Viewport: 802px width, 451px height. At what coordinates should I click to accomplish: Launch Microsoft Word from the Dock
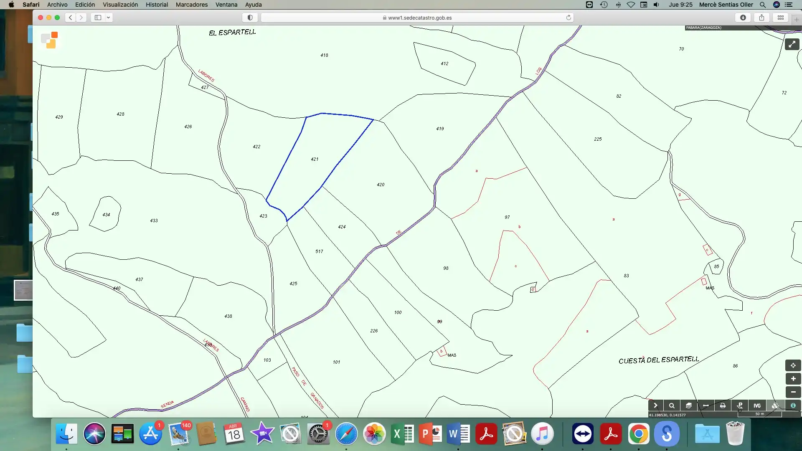[x=458, y=434]
